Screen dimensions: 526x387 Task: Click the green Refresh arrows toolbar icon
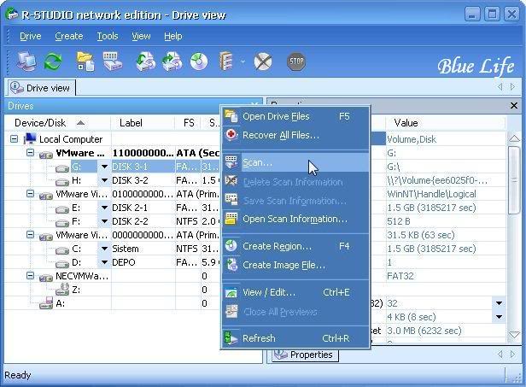coord(53,62)
